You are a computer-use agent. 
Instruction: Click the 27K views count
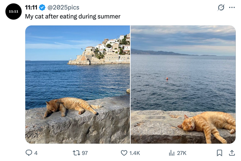click(x=182, y=153)
